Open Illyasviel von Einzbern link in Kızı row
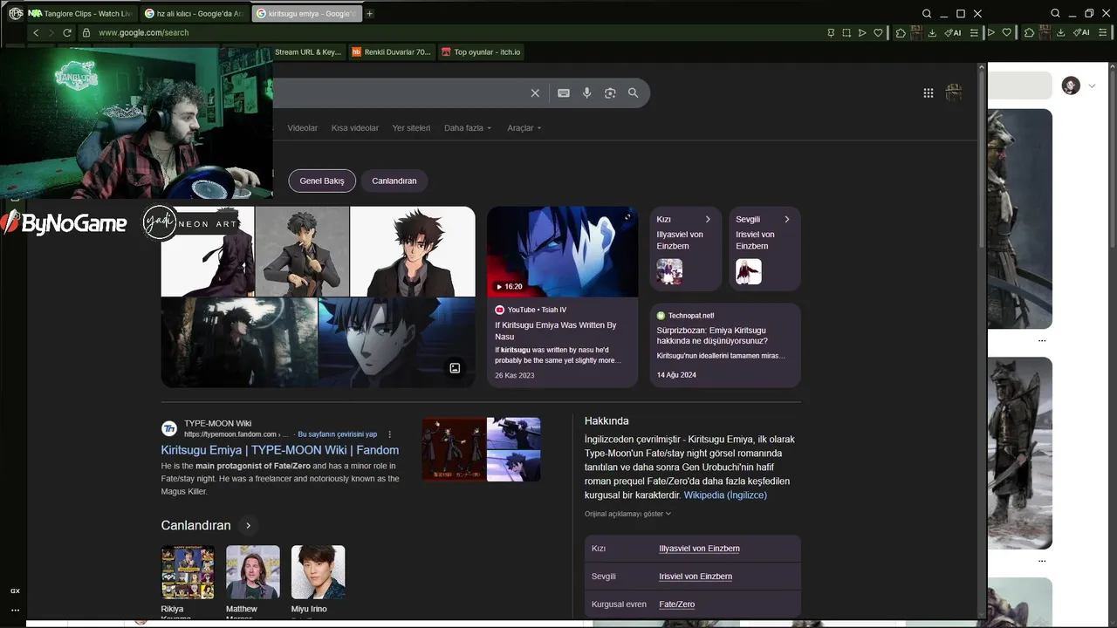This screenshot has width=1117, height=628. pos(699,549)
